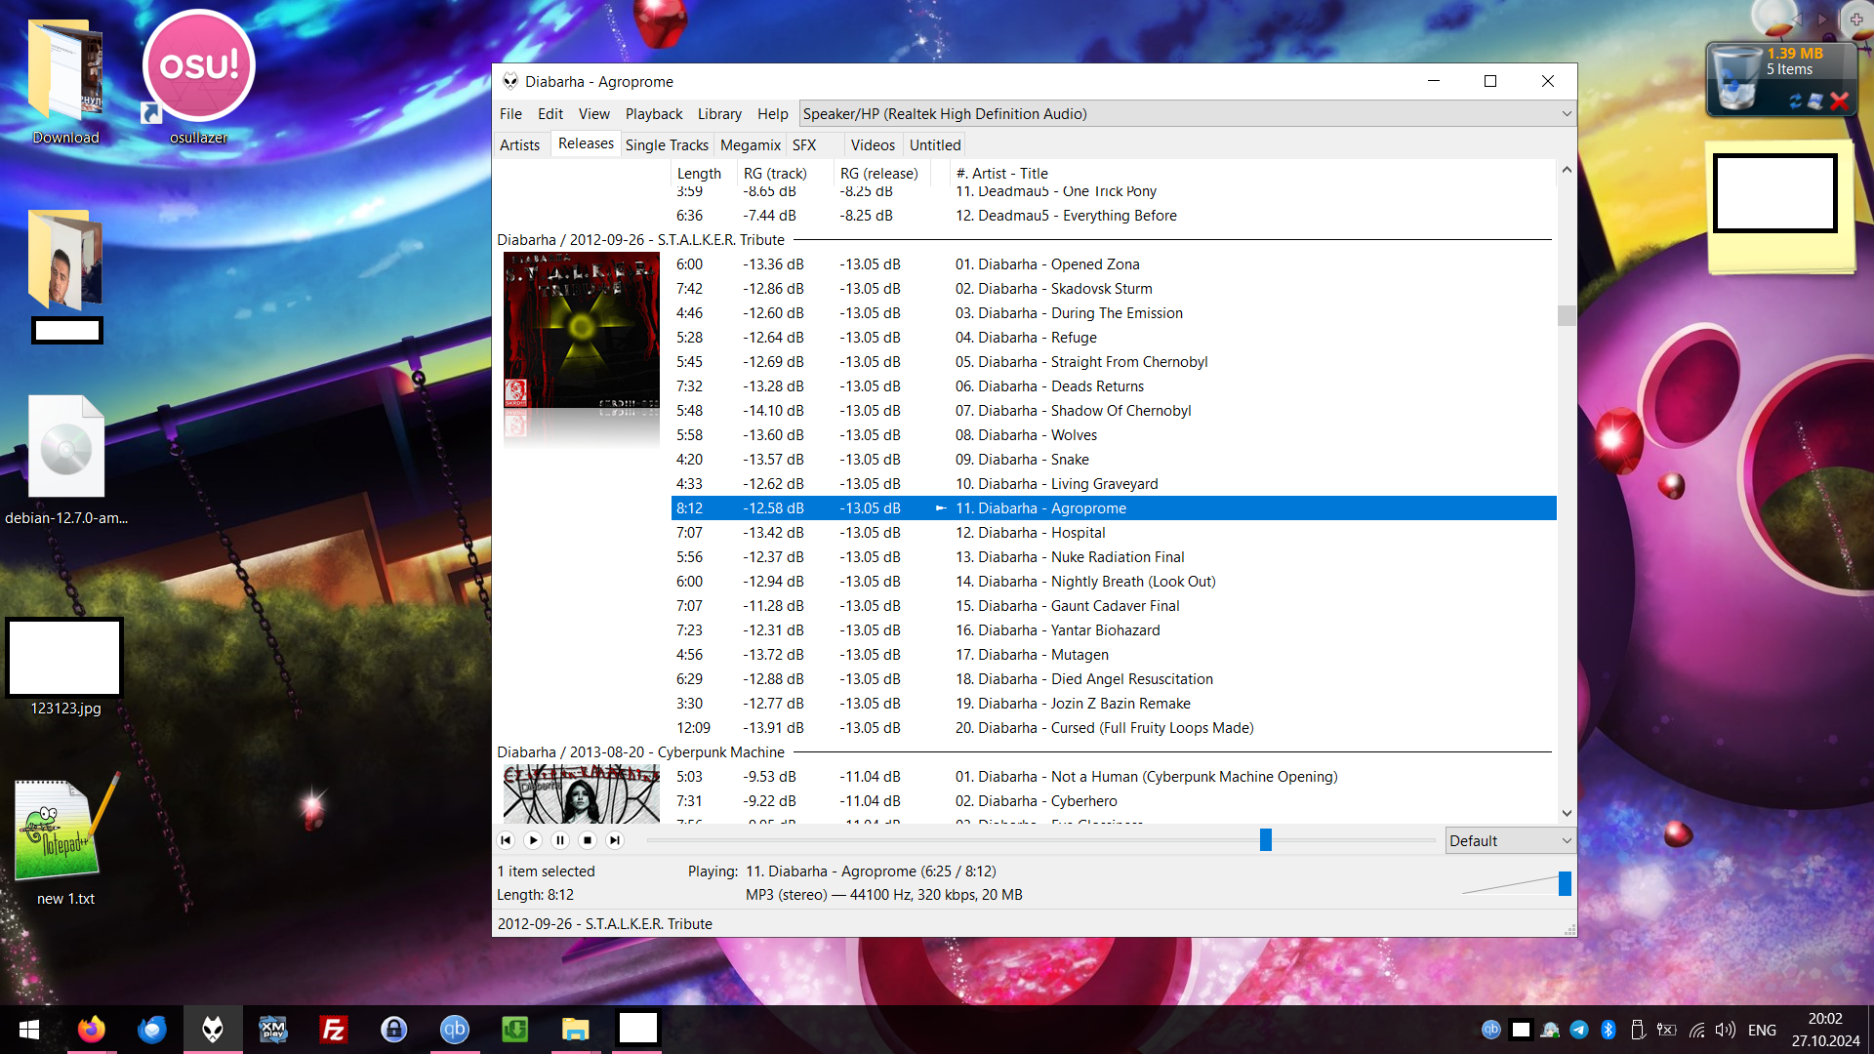Switch to the Megamix tab
This screenshot has width=1874, height=1054.
[751, 145]
